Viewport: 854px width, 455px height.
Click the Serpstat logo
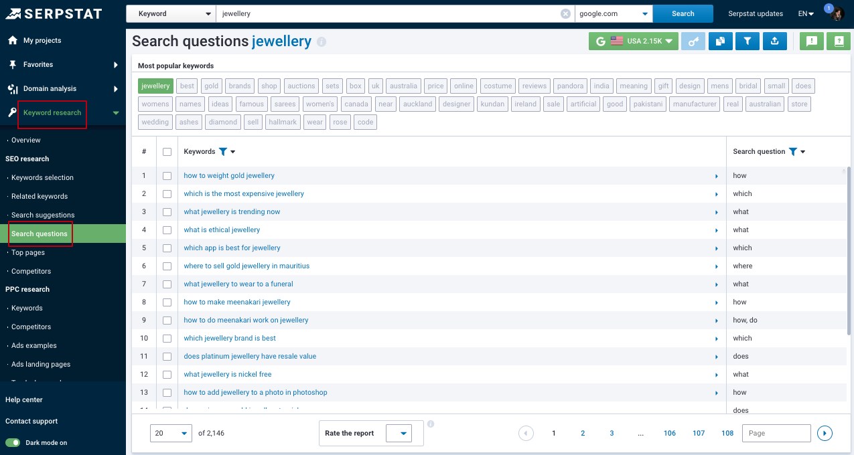(x=56, y=13)
